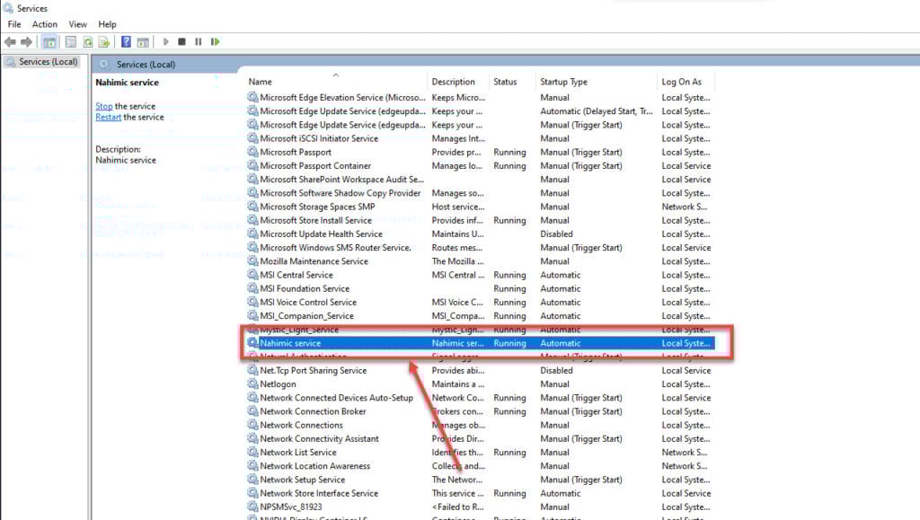Select Microsoft Windows SMS Router Service row
Viewport: 920px width, 520px height.
point(480,247)
